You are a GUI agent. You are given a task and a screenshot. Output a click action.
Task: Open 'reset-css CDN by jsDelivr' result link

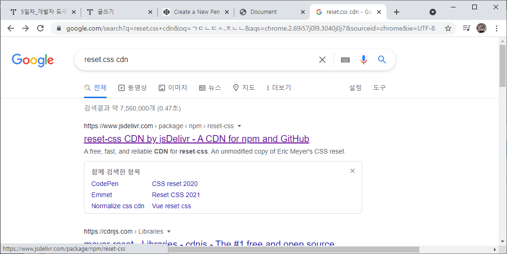(197, 139)
